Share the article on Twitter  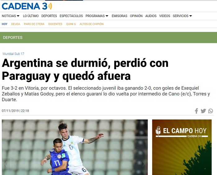pos(203,111)
